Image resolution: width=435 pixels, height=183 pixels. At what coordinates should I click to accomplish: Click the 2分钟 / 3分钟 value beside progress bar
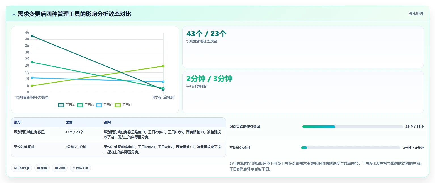pos(413,148)
